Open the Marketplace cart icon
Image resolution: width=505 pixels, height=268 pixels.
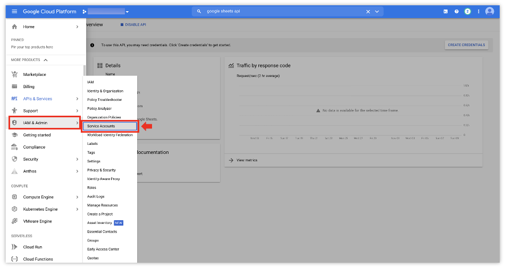pyautogui.click(x=14, y=74)
